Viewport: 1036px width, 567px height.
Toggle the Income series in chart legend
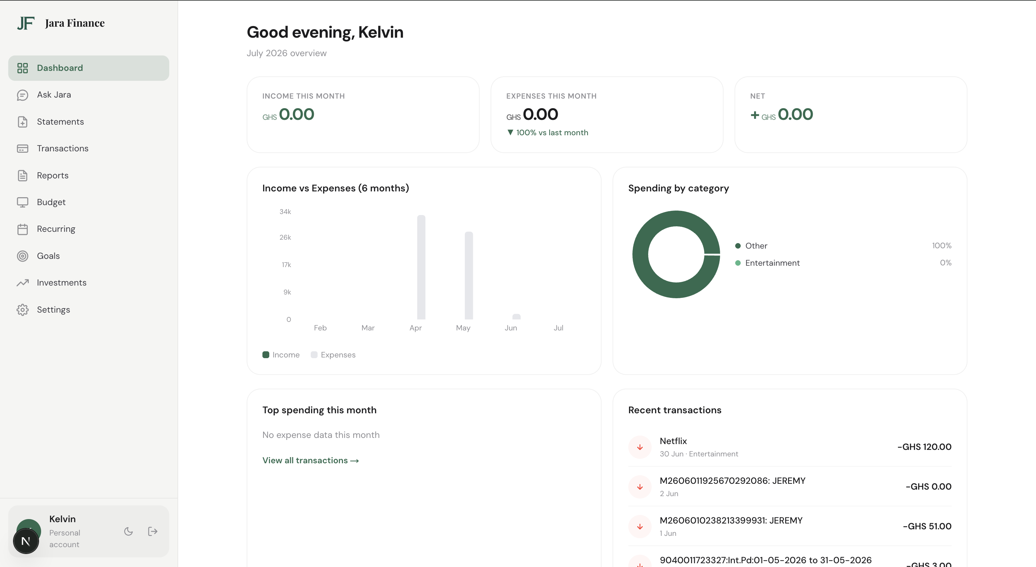click(281, 355)
